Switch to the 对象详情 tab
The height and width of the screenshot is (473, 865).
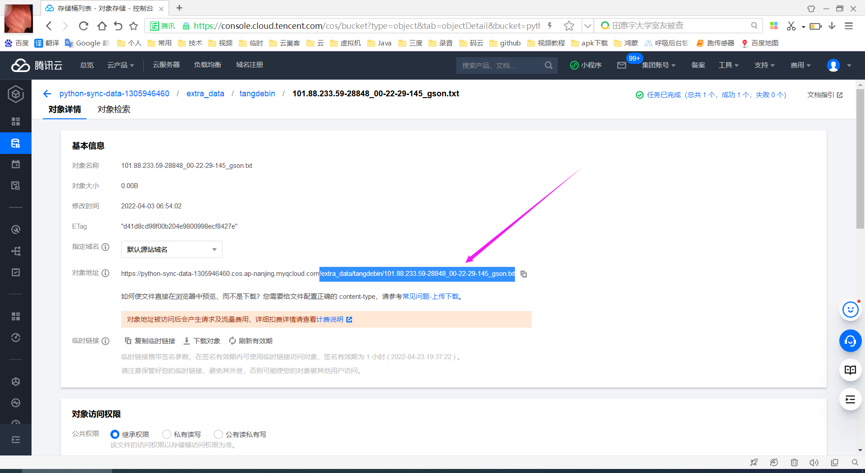(x=65, y=109)
